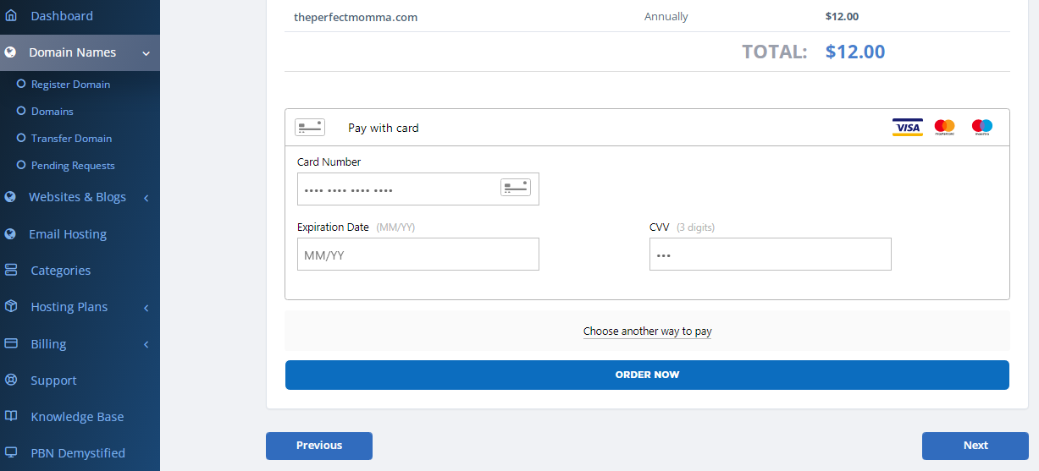The width and height of the screenshot is (1039, 471).
Task: Click the Dashboard home icon
Action: click(11, 16)
